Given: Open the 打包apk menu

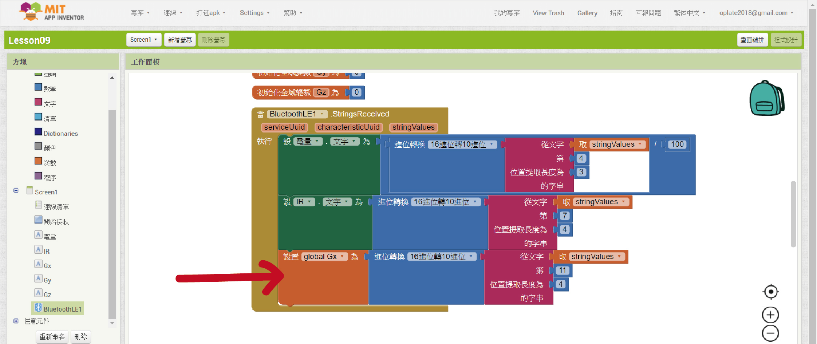Looking at the screenshot, I should pos(210,13).
